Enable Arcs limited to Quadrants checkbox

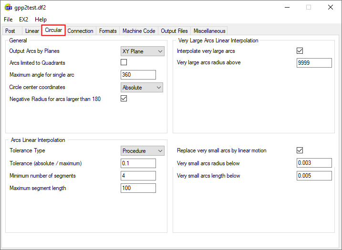(x=124, y=62)
